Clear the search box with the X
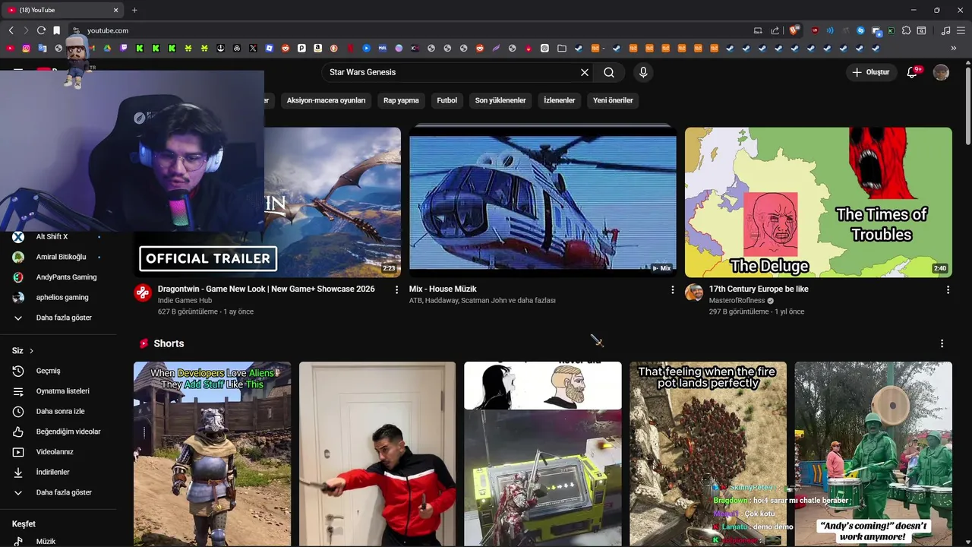The image size is (972, 547). [x=585, y=72]
